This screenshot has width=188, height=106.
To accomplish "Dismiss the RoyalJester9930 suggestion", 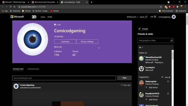I will (168, 94).
